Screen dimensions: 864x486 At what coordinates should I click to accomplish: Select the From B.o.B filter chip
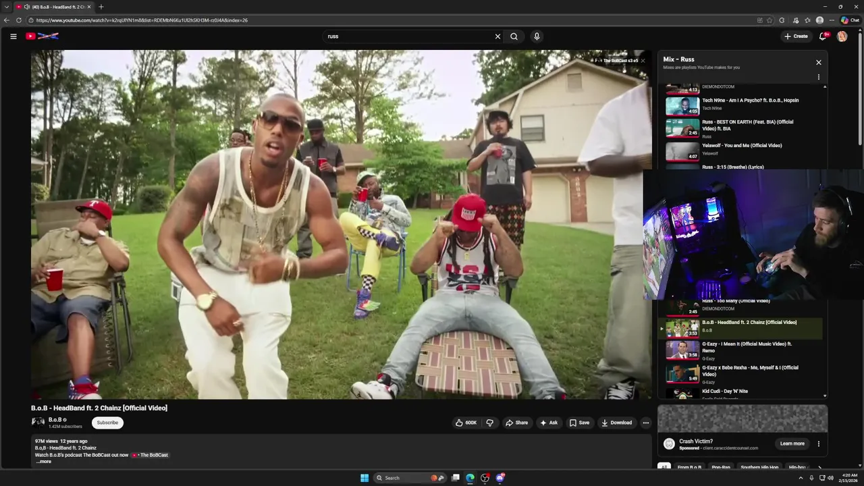click(x=689, y=467)
